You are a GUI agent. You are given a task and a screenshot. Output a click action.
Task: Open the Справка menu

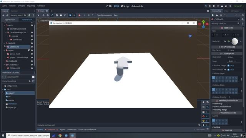pos(41,6)
